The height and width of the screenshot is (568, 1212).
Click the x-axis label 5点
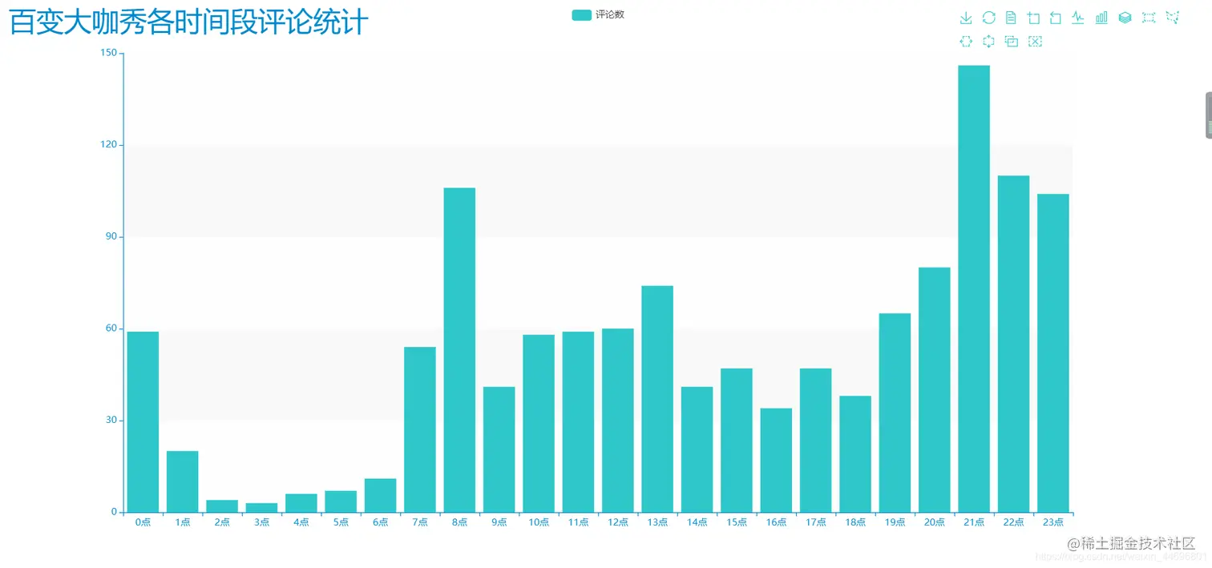pyautogui.click(x=341, y=522)
